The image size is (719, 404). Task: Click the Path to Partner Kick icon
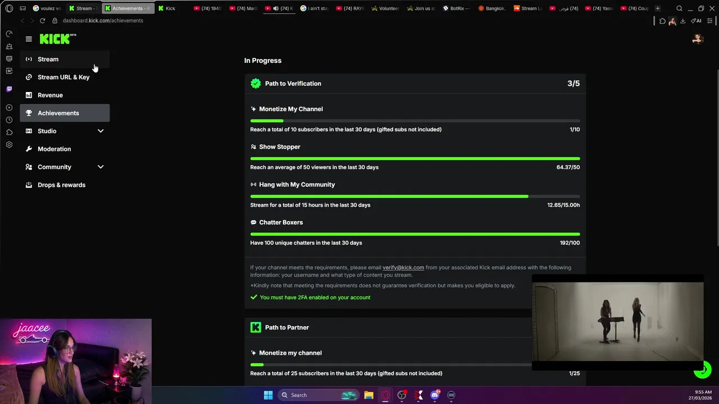pyautogui.click(x=256, y=327)
